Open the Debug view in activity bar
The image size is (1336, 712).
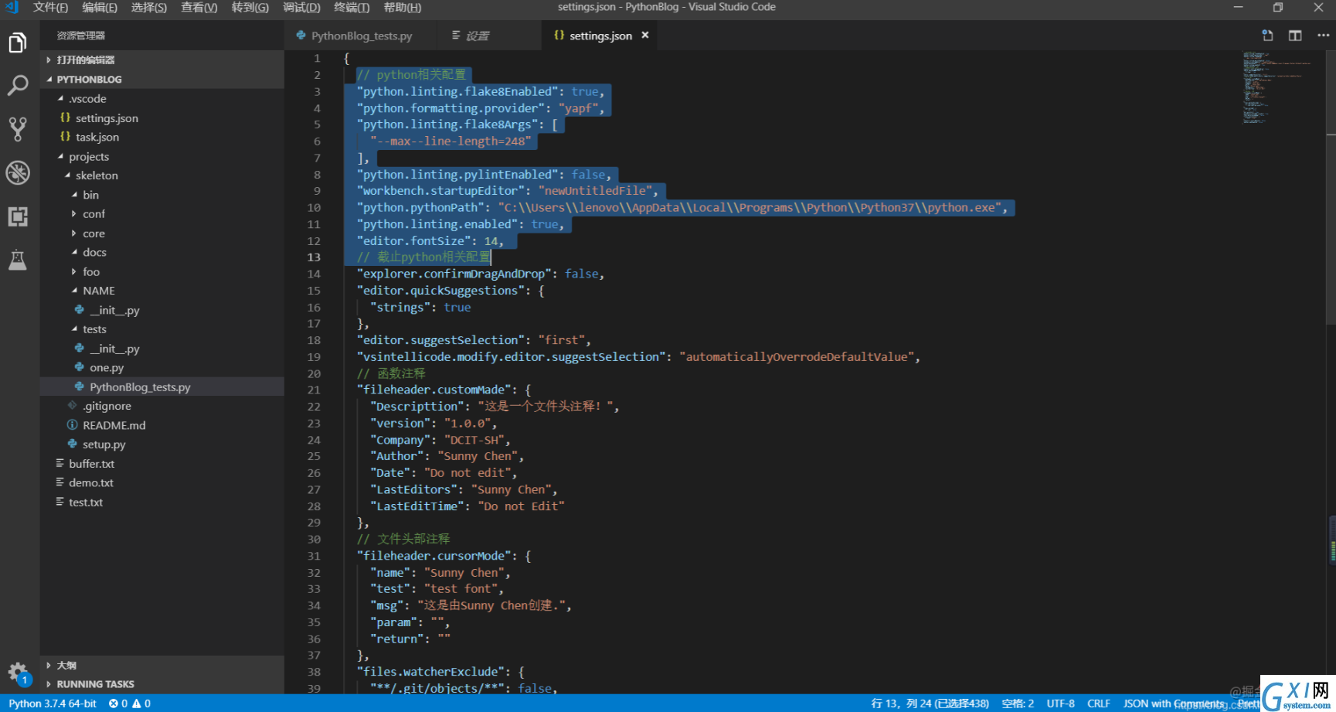18,172
